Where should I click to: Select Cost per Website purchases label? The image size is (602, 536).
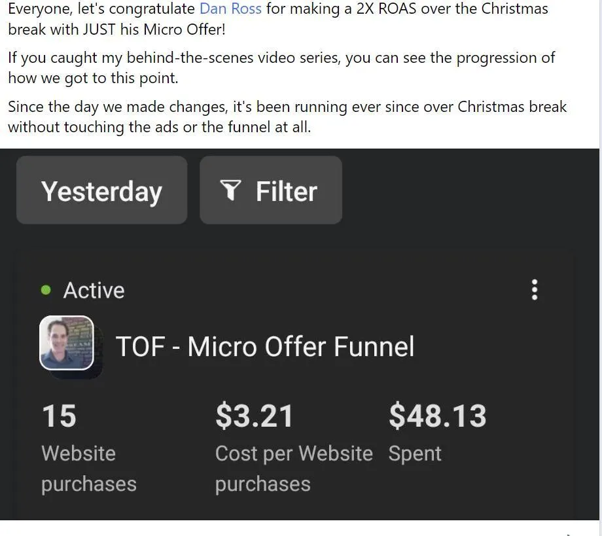(x=293, y=469)
